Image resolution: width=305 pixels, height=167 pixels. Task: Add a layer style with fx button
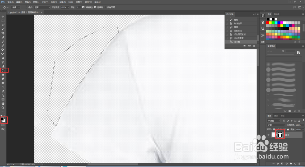(x=278, y=164)
